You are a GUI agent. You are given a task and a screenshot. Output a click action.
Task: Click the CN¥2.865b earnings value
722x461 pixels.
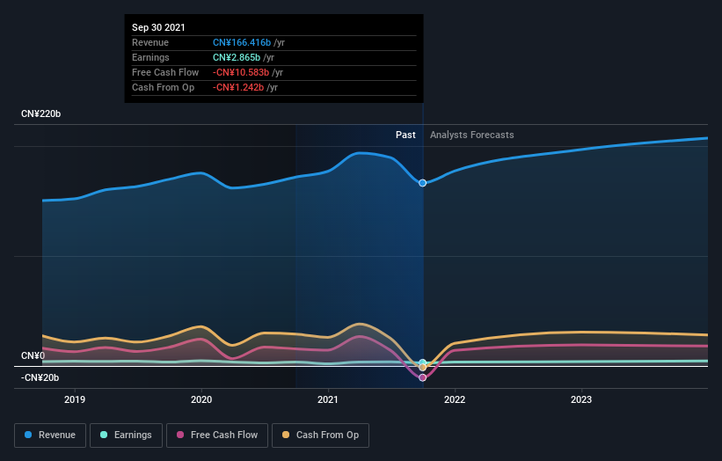tap(237, 57)
